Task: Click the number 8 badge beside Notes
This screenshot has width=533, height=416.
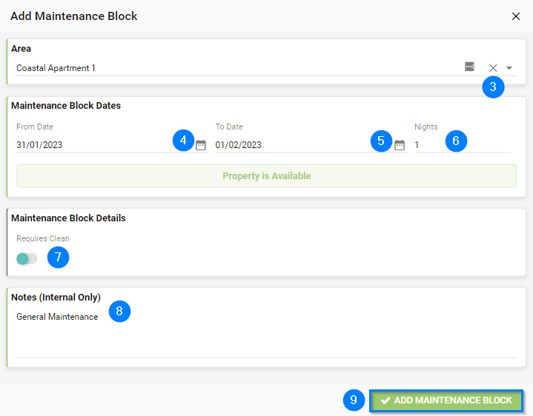Action: [119, 311]
